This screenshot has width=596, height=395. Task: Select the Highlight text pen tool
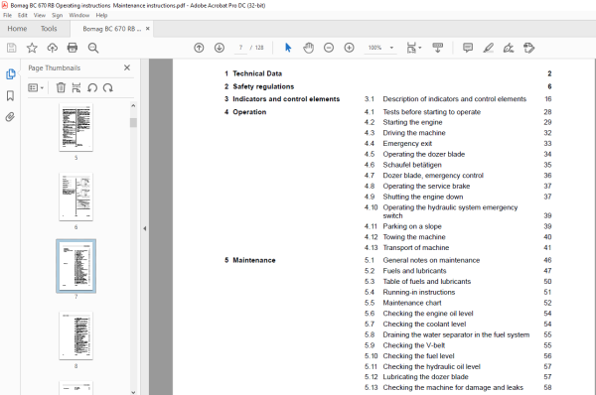point(488,48)
